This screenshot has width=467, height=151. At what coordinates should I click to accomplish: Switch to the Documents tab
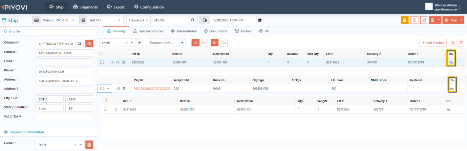coord(216,31)
